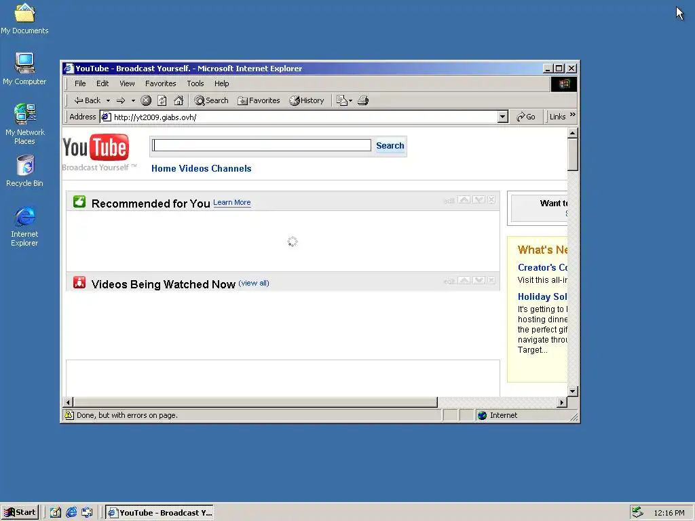Viewport: 695px width, 521px height.
Task: Open the Help menu
Action: [x=222, y=83]
